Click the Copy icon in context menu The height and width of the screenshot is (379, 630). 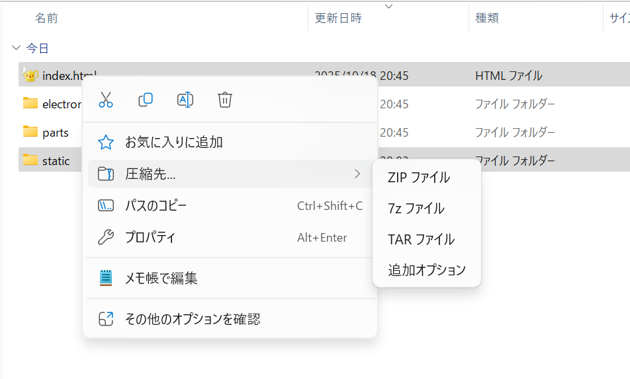pyautogui.click(x=146, y=100)
